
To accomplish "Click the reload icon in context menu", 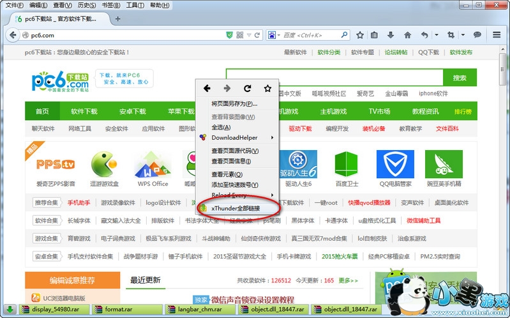I will (x=247, y=88).
